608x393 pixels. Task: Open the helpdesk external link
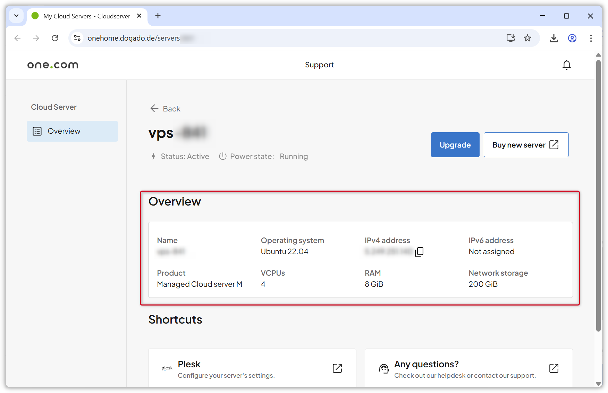click(554, 368)
